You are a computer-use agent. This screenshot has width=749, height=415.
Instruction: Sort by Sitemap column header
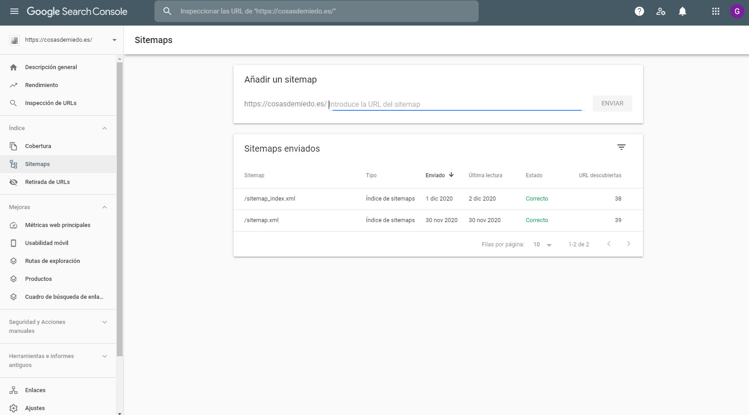(254, 175)
